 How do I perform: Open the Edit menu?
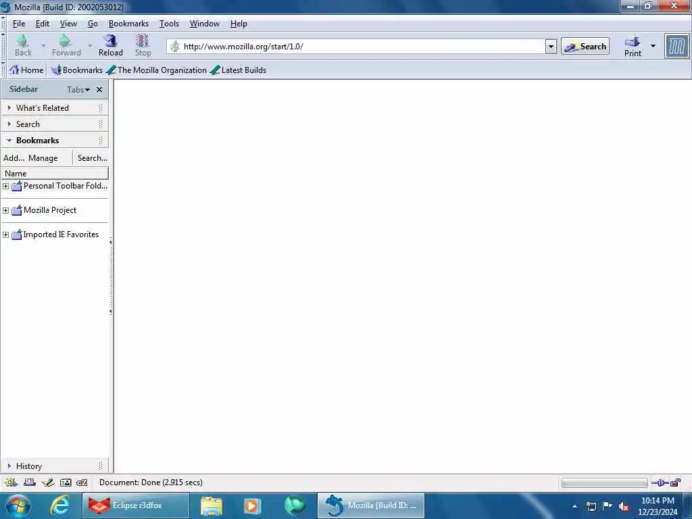point(43,24)
